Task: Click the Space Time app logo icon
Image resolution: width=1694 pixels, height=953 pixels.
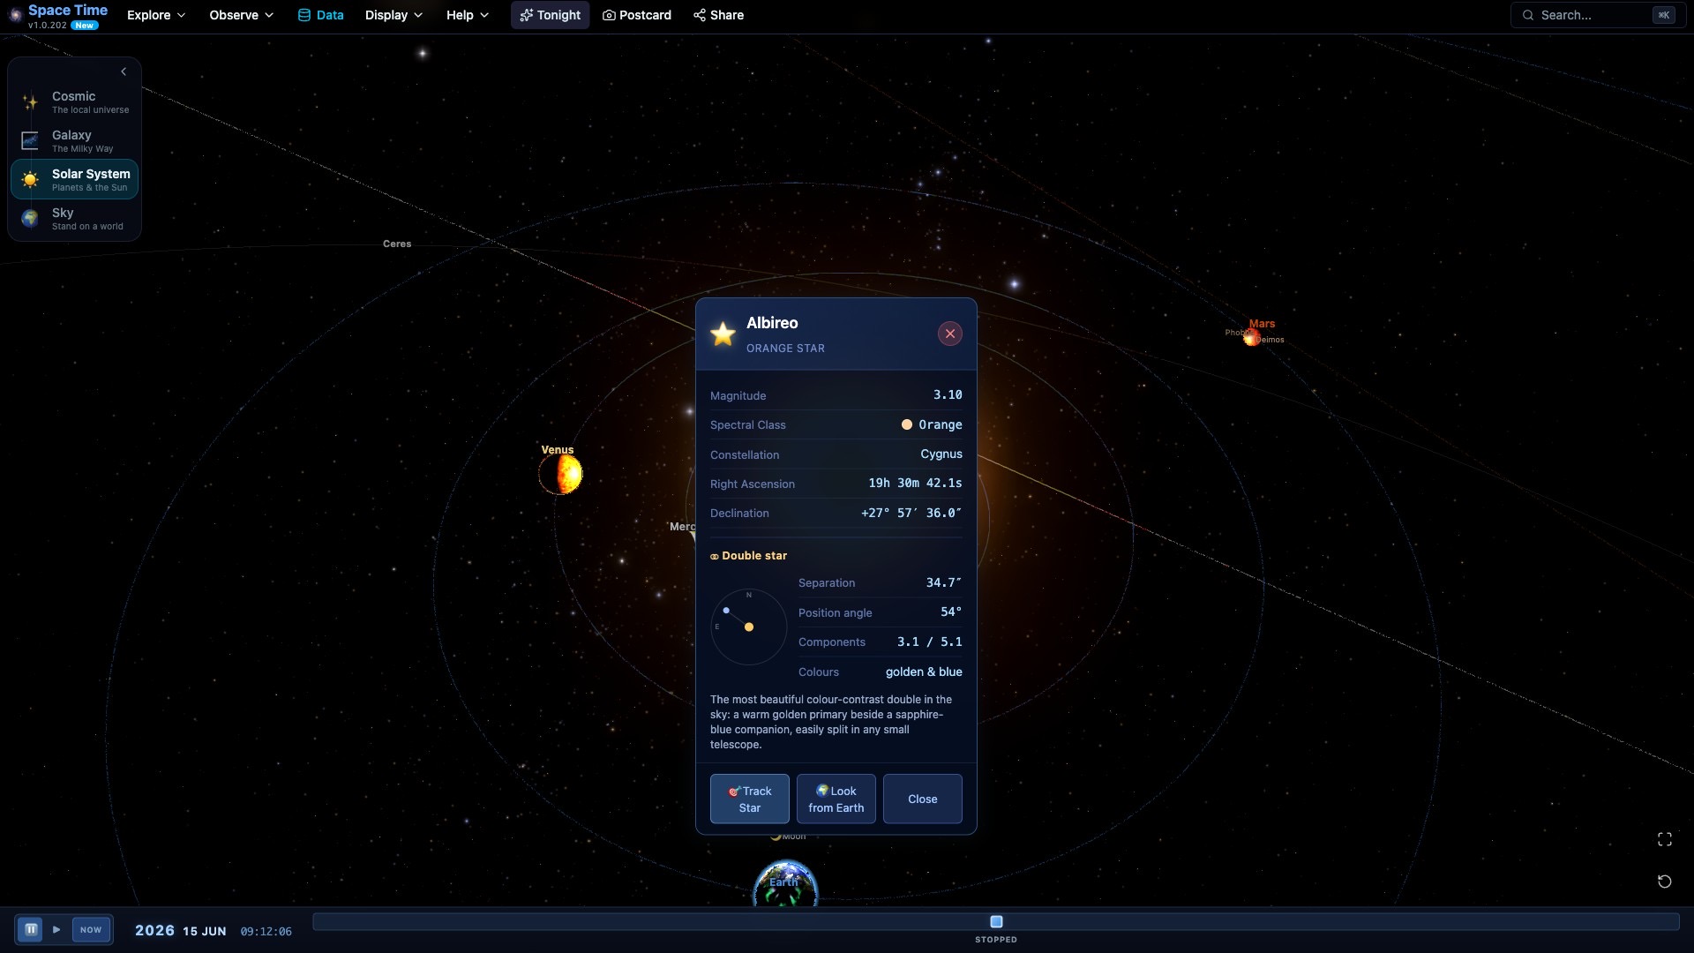Action: pyautogui.click(x=15, y=15)
